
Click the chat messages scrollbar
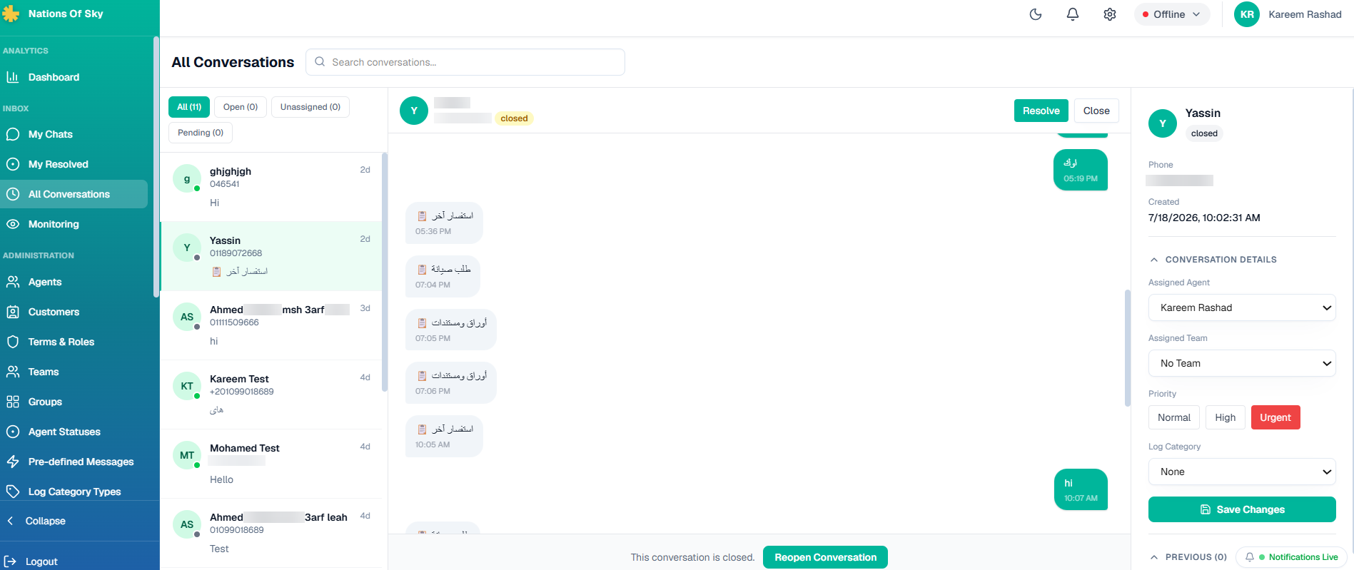(1128, 347)
